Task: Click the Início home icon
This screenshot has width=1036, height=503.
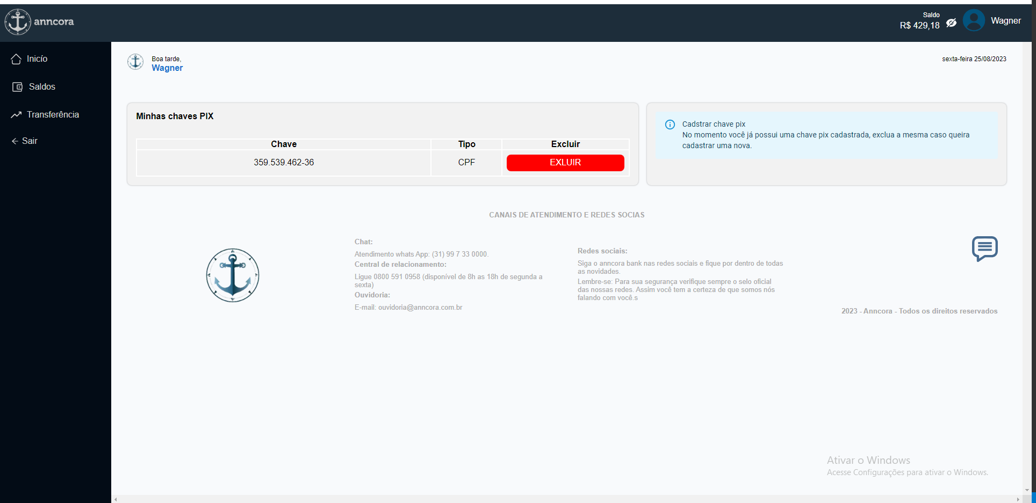Action: 16,59
